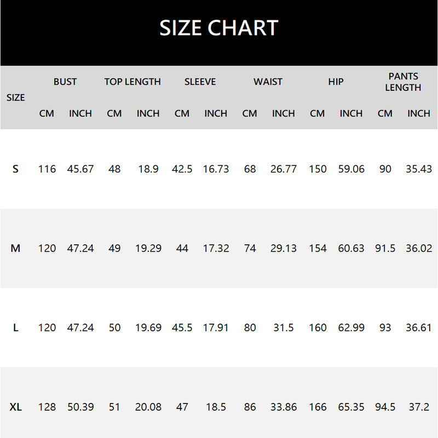The image size is (438, 438).
Task: Select the BUST column header
Action: point(65,82)
